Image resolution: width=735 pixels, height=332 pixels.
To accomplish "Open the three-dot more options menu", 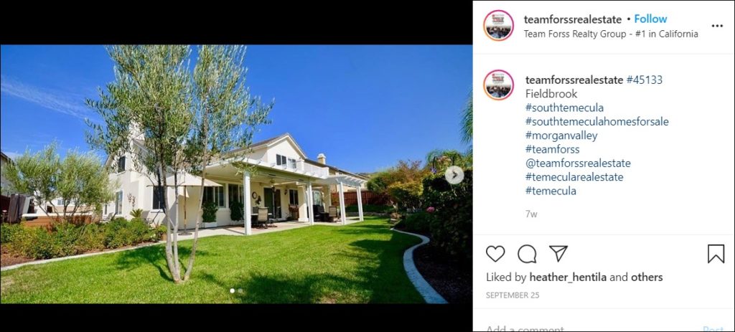I will (x=717, y=26).
